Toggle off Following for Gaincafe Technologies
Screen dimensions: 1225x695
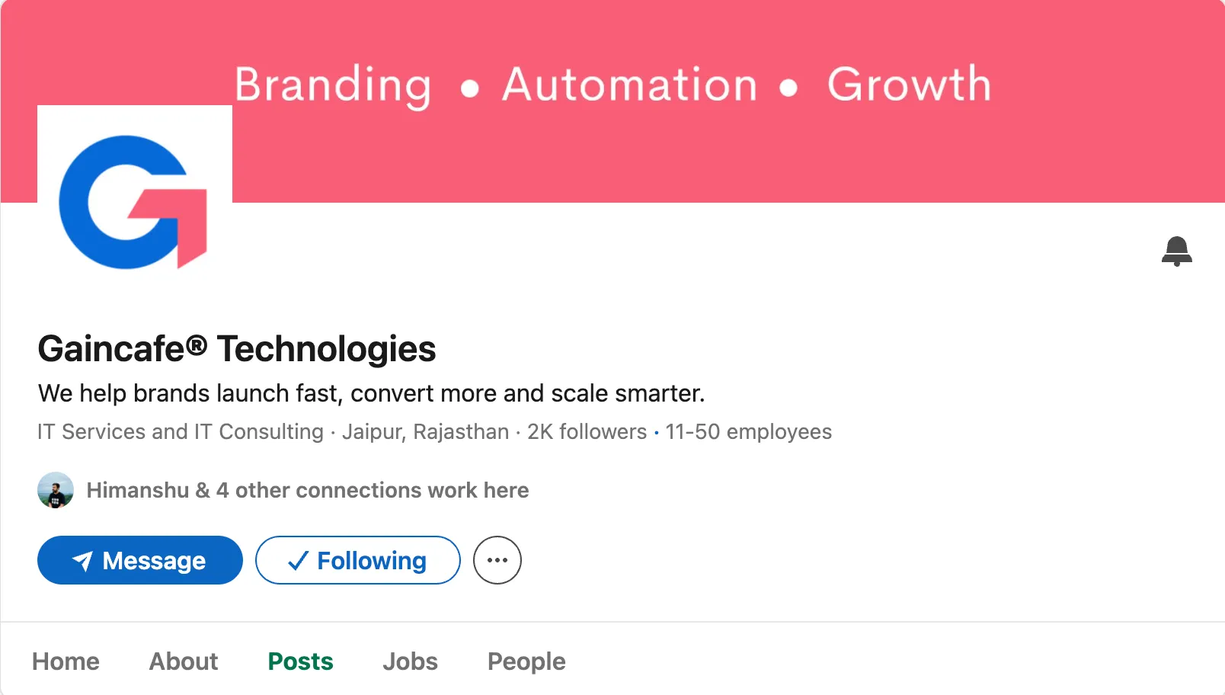point(357,560)
